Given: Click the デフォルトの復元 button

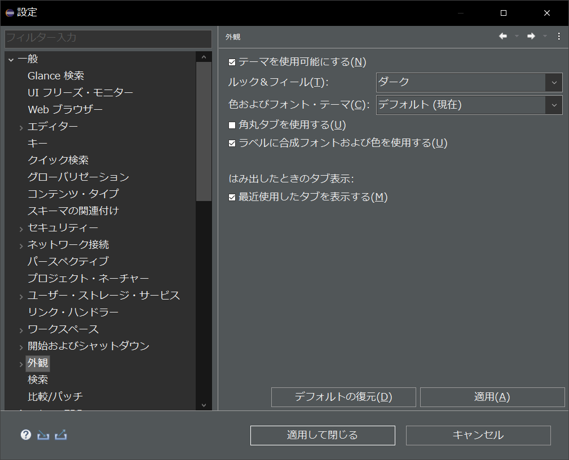Looking at the screenshot, I should tap(343, 396).
